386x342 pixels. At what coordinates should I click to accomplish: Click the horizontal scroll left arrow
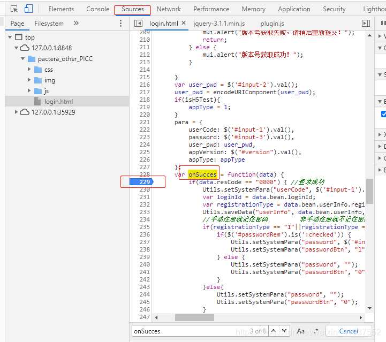click(x=156, y=317)
